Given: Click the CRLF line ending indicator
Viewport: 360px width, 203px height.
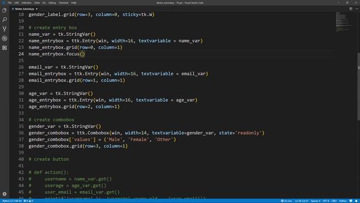Looking at the screenshot, I should pyautogui.click(x=334, y=201).
